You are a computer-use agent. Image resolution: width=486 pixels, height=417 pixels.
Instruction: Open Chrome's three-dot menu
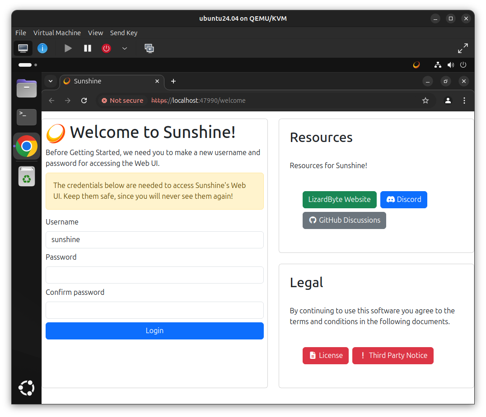click(464, 101)
